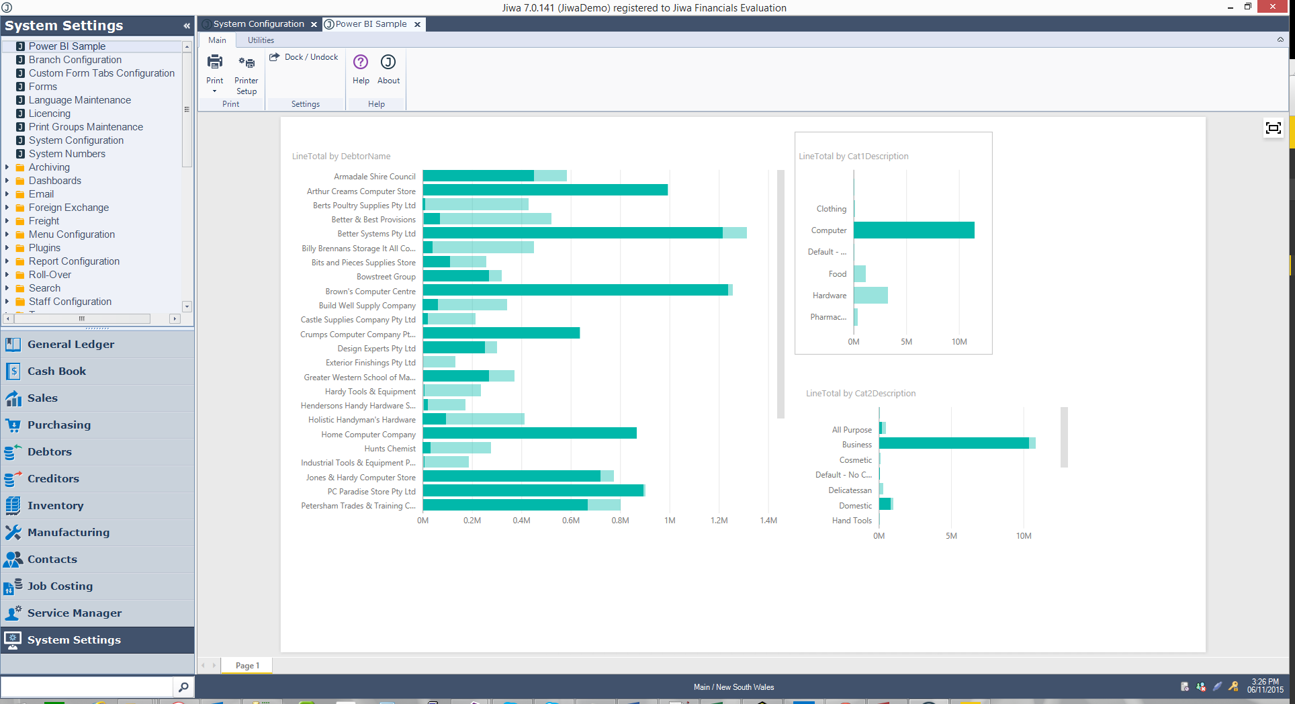Open the Inventory module

pos(55,506)
